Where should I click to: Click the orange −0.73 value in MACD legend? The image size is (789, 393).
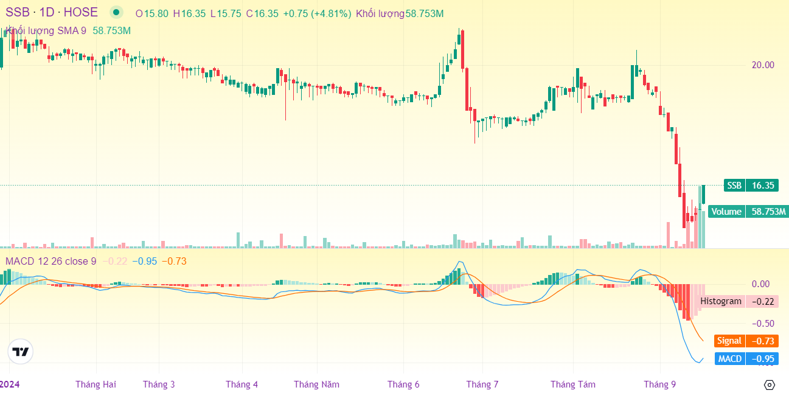(174, 261)
